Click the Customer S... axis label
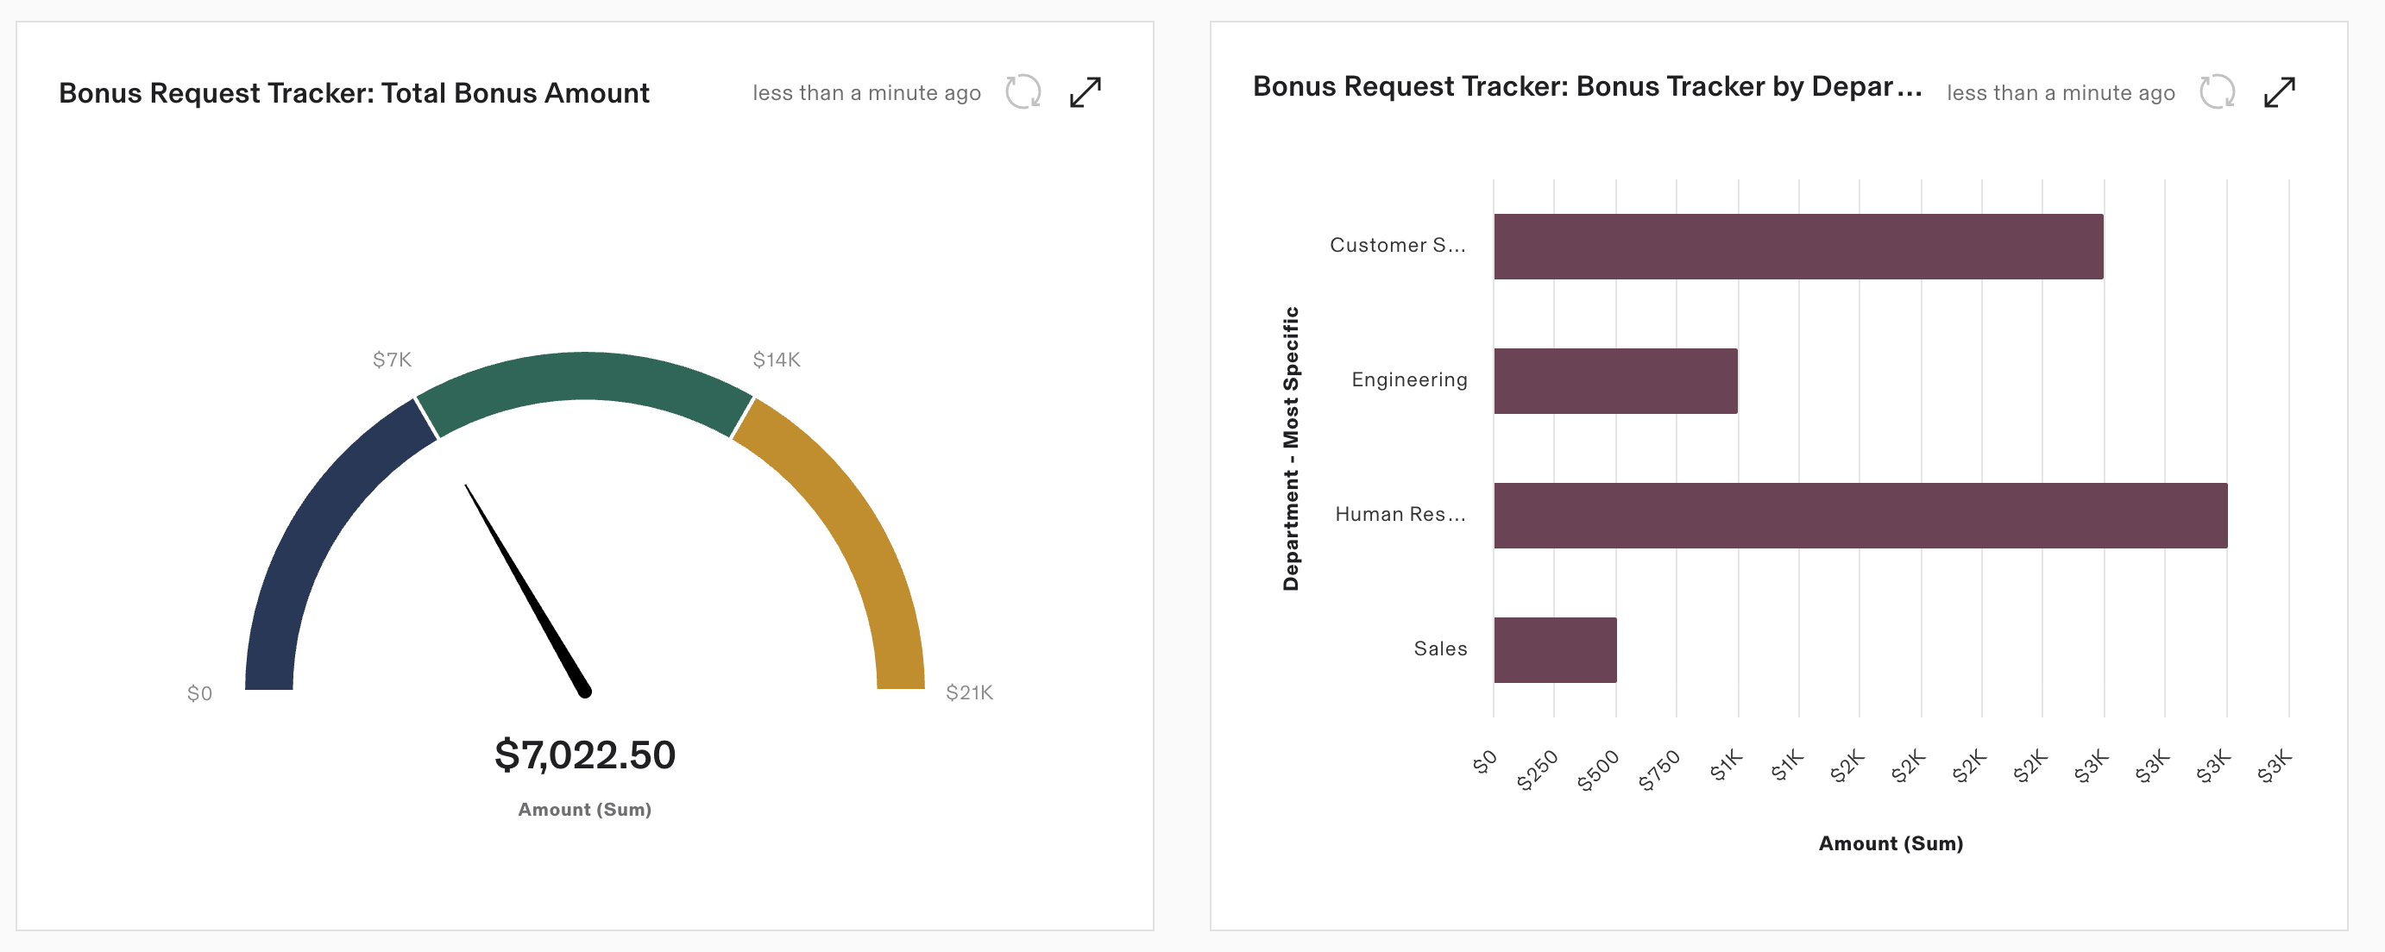This screenshot has height=952, width=2385. [1397, 245]
